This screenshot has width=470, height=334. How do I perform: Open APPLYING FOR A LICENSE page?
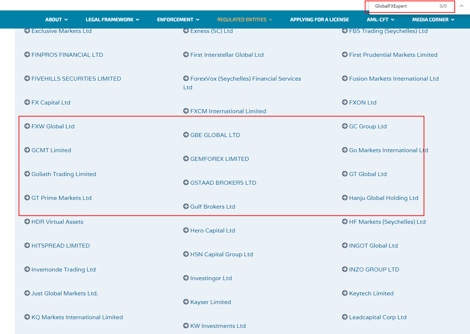point(319,20)
